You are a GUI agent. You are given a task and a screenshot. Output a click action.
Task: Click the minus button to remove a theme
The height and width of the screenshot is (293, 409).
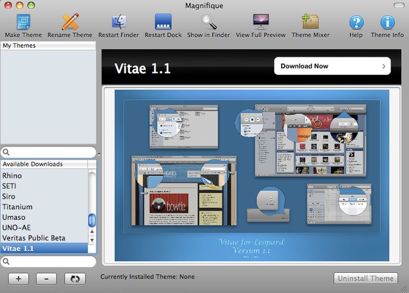(47, 278)
